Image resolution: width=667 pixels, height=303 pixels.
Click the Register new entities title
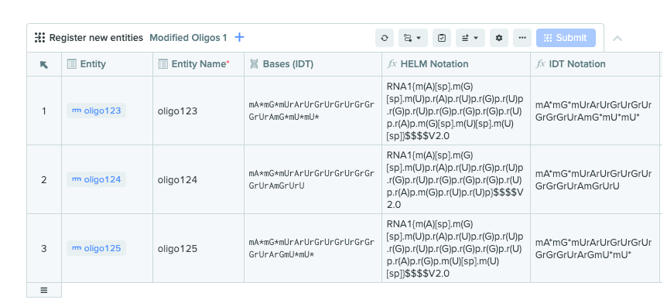tap(96, 38)
